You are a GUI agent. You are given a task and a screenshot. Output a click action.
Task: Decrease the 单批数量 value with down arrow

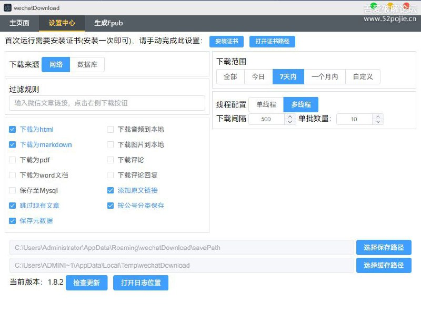(378, 122)
